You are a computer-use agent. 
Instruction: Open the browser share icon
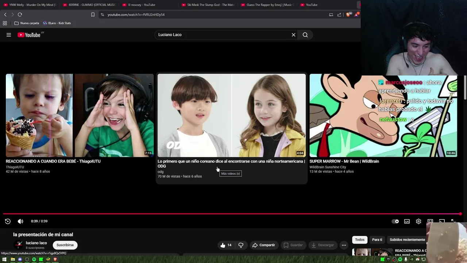point(339,15)
